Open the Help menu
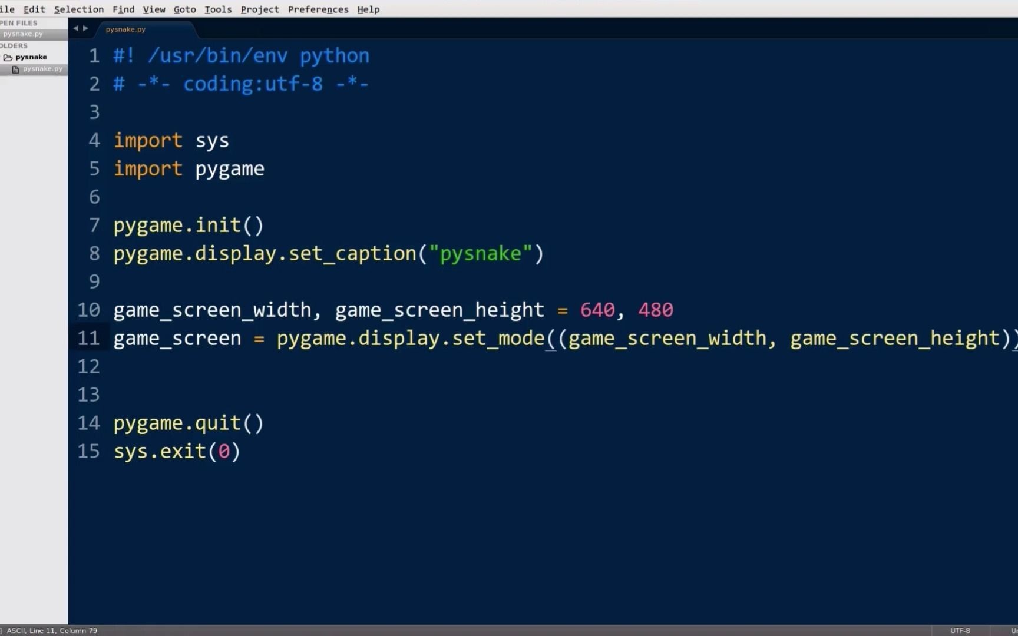Screen dimensions: 1018x636 point(368,9)
